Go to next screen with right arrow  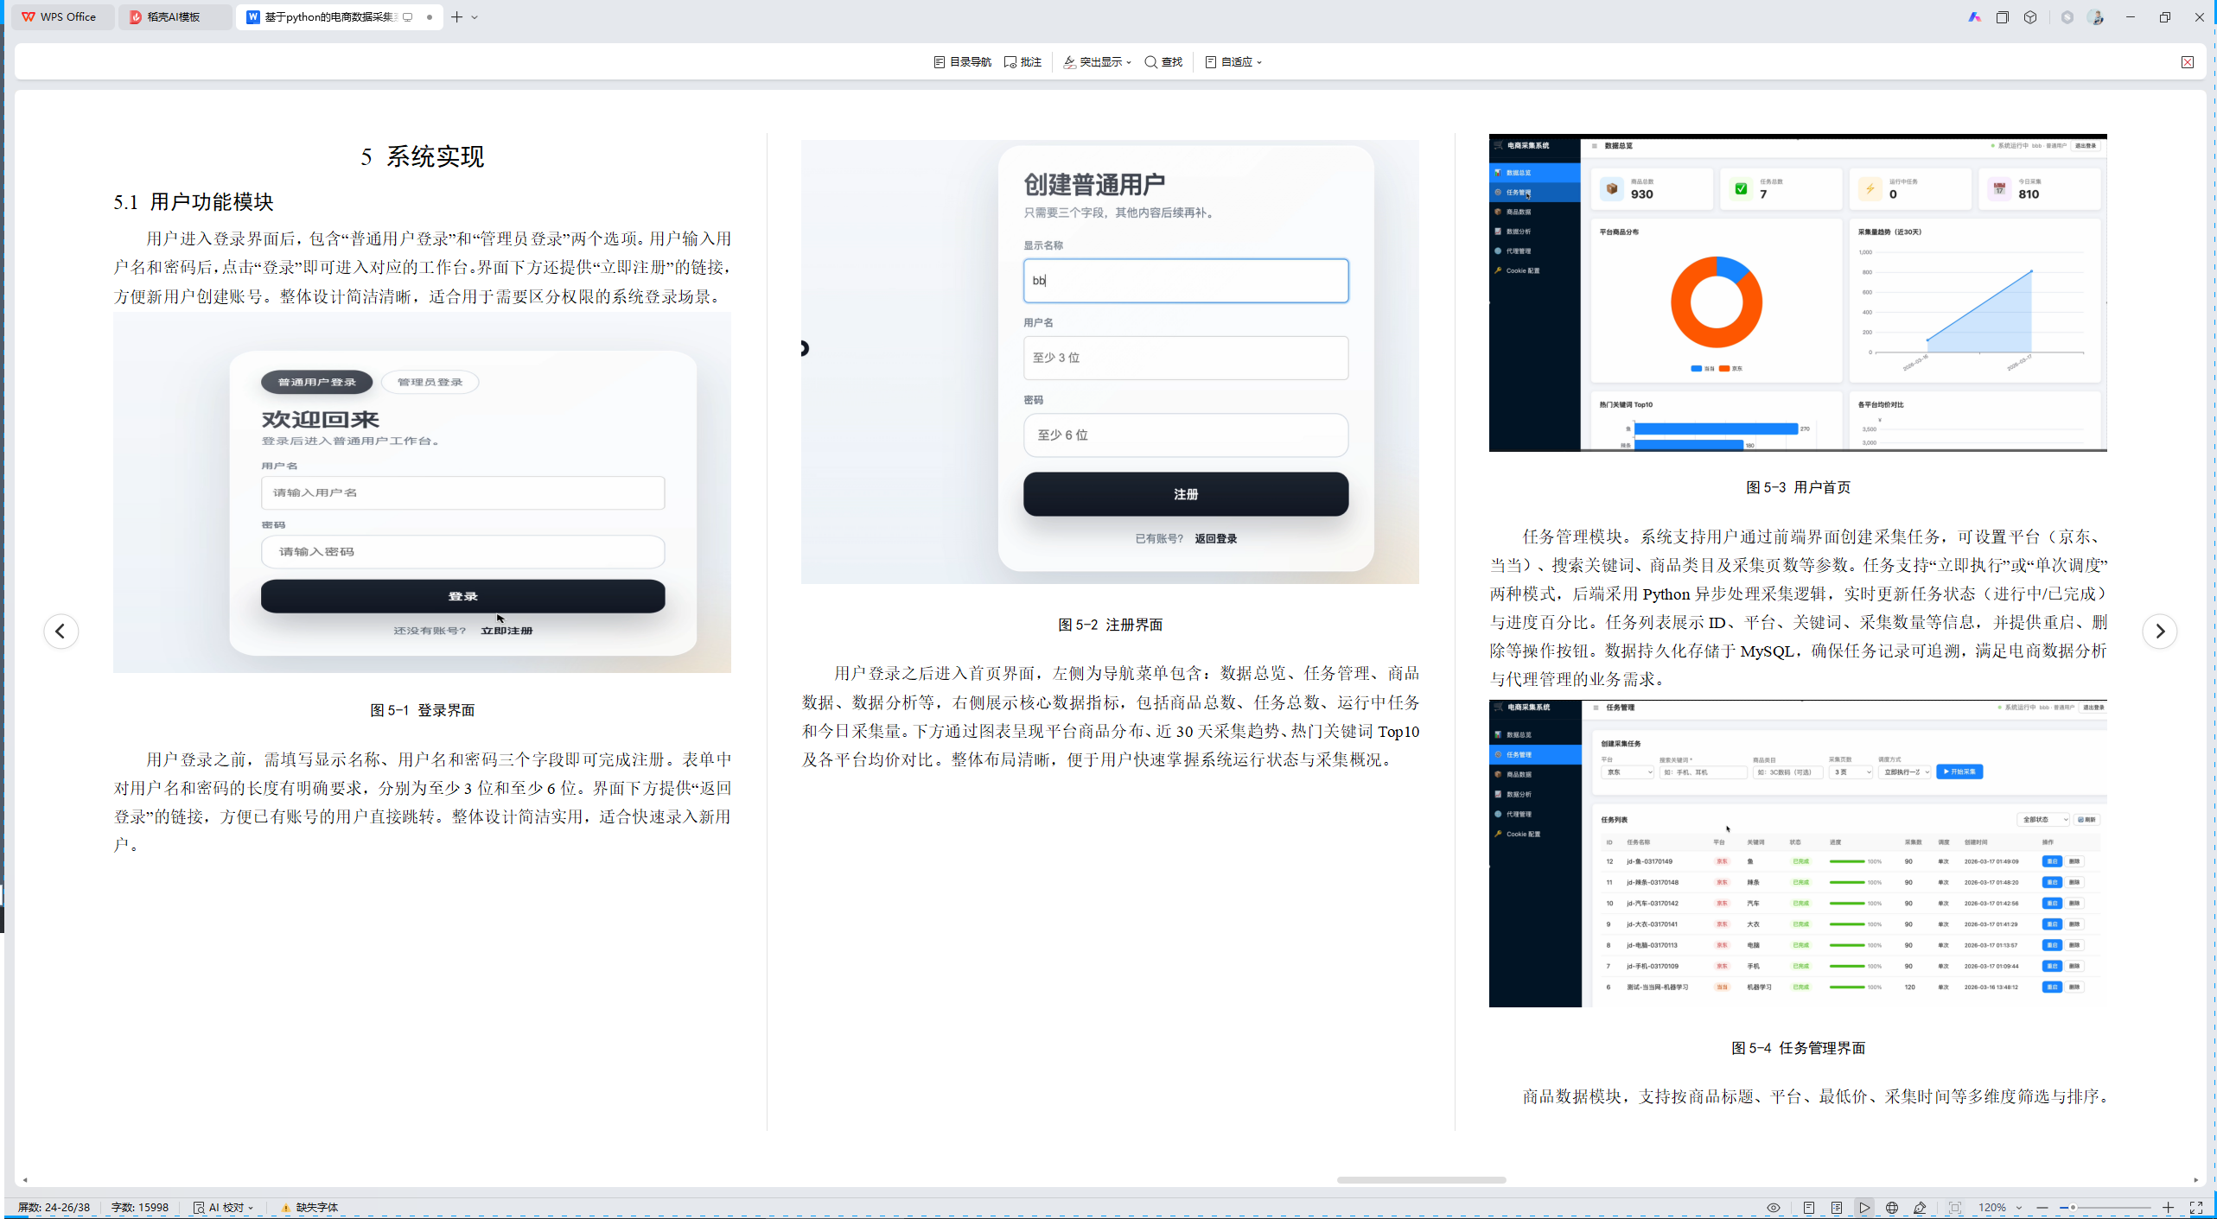2159,631
